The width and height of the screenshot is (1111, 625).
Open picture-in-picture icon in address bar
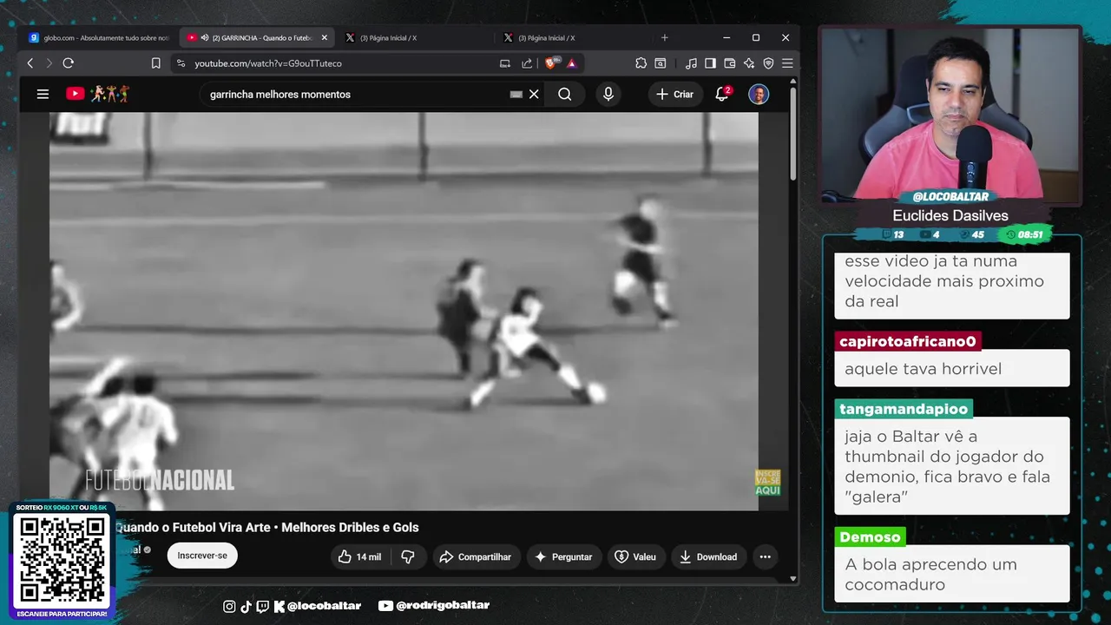(505, 63)
